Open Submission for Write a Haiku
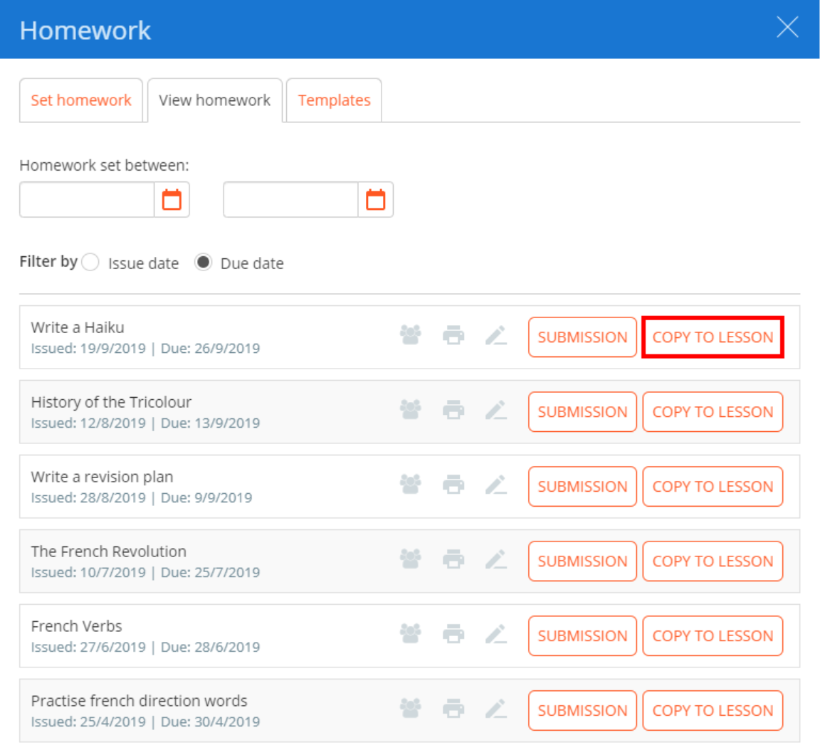The height and width of the screenshot is (750, 820). pyautogui.click(x=582, y=337)
